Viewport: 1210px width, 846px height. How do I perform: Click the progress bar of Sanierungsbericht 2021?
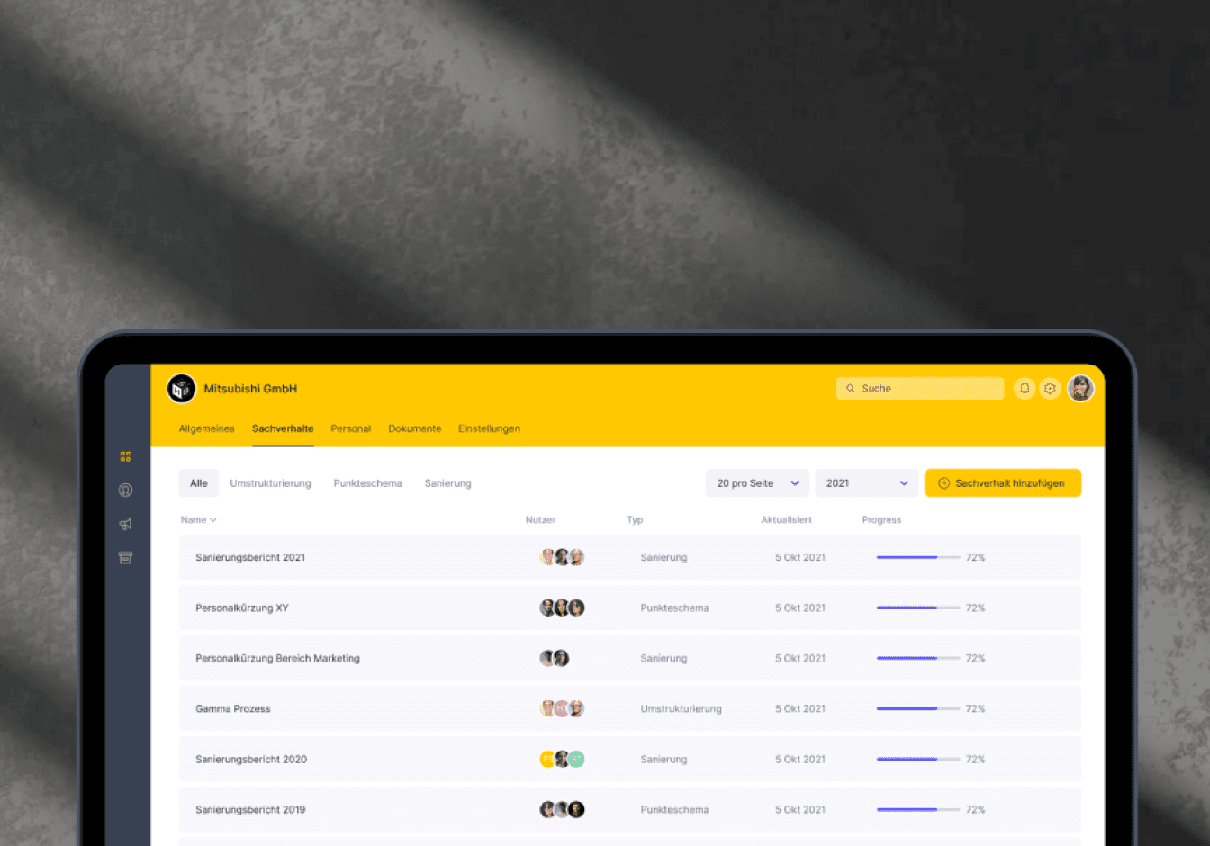pyautogui.click(x=918, y=558)
